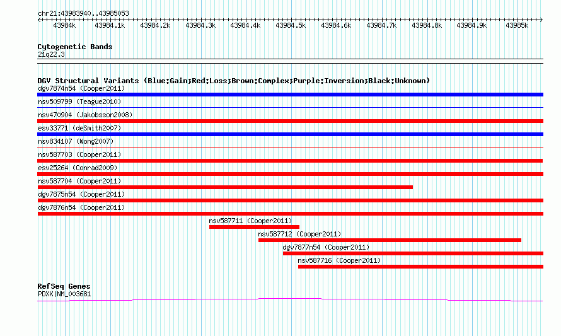Click the esv33771 blue gain bar
The width and height of the screenshot is (561, 336).
coord(290,134)
